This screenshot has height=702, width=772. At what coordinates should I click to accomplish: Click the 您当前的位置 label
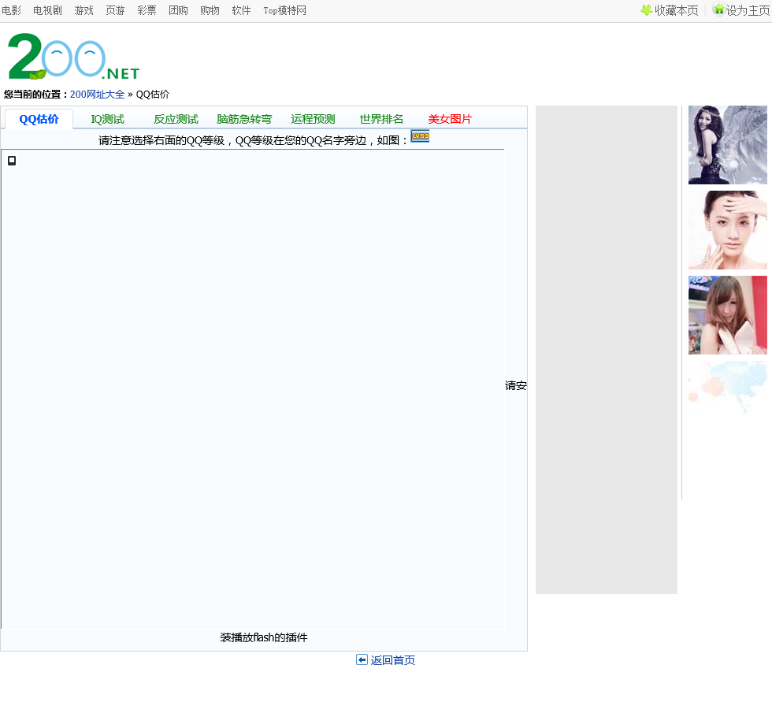pos(35,94)
